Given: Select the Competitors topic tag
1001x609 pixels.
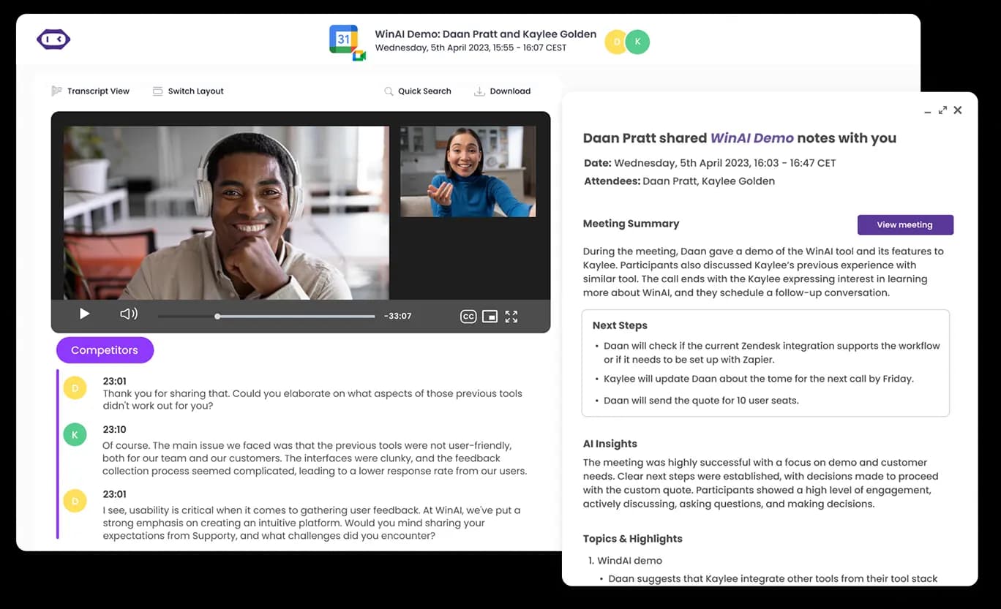Looking at the screenshot, I should point(105,350).
